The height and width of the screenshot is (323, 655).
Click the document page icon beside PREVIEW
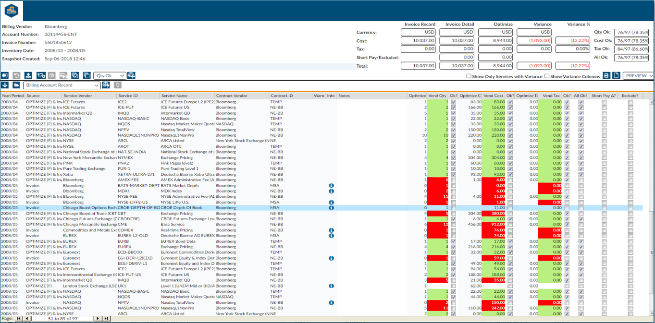(x=617, y=76)
